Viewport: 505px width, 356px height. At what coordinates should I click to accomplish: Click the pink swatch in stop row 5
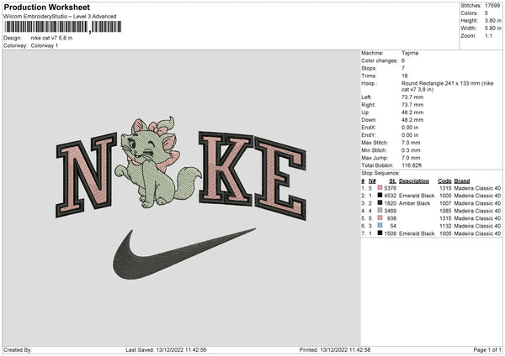coord(380,218)
